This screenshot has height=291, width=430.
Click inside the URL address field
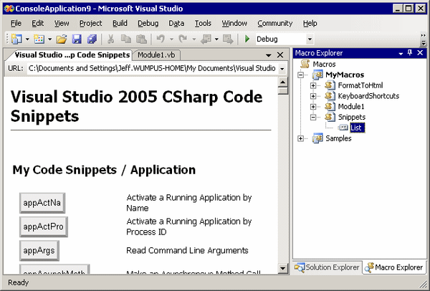coord(153,69)
